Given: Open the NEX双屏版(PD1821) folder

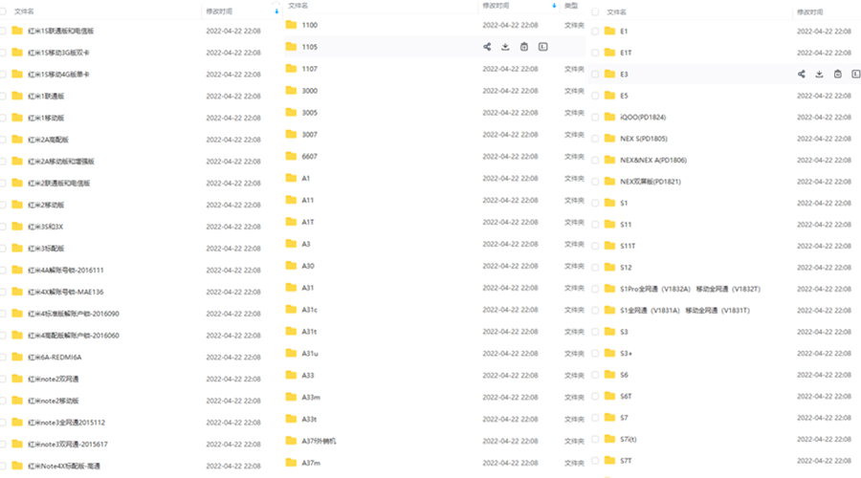Looking at the screenshot, I should click(x=651, y=182).
